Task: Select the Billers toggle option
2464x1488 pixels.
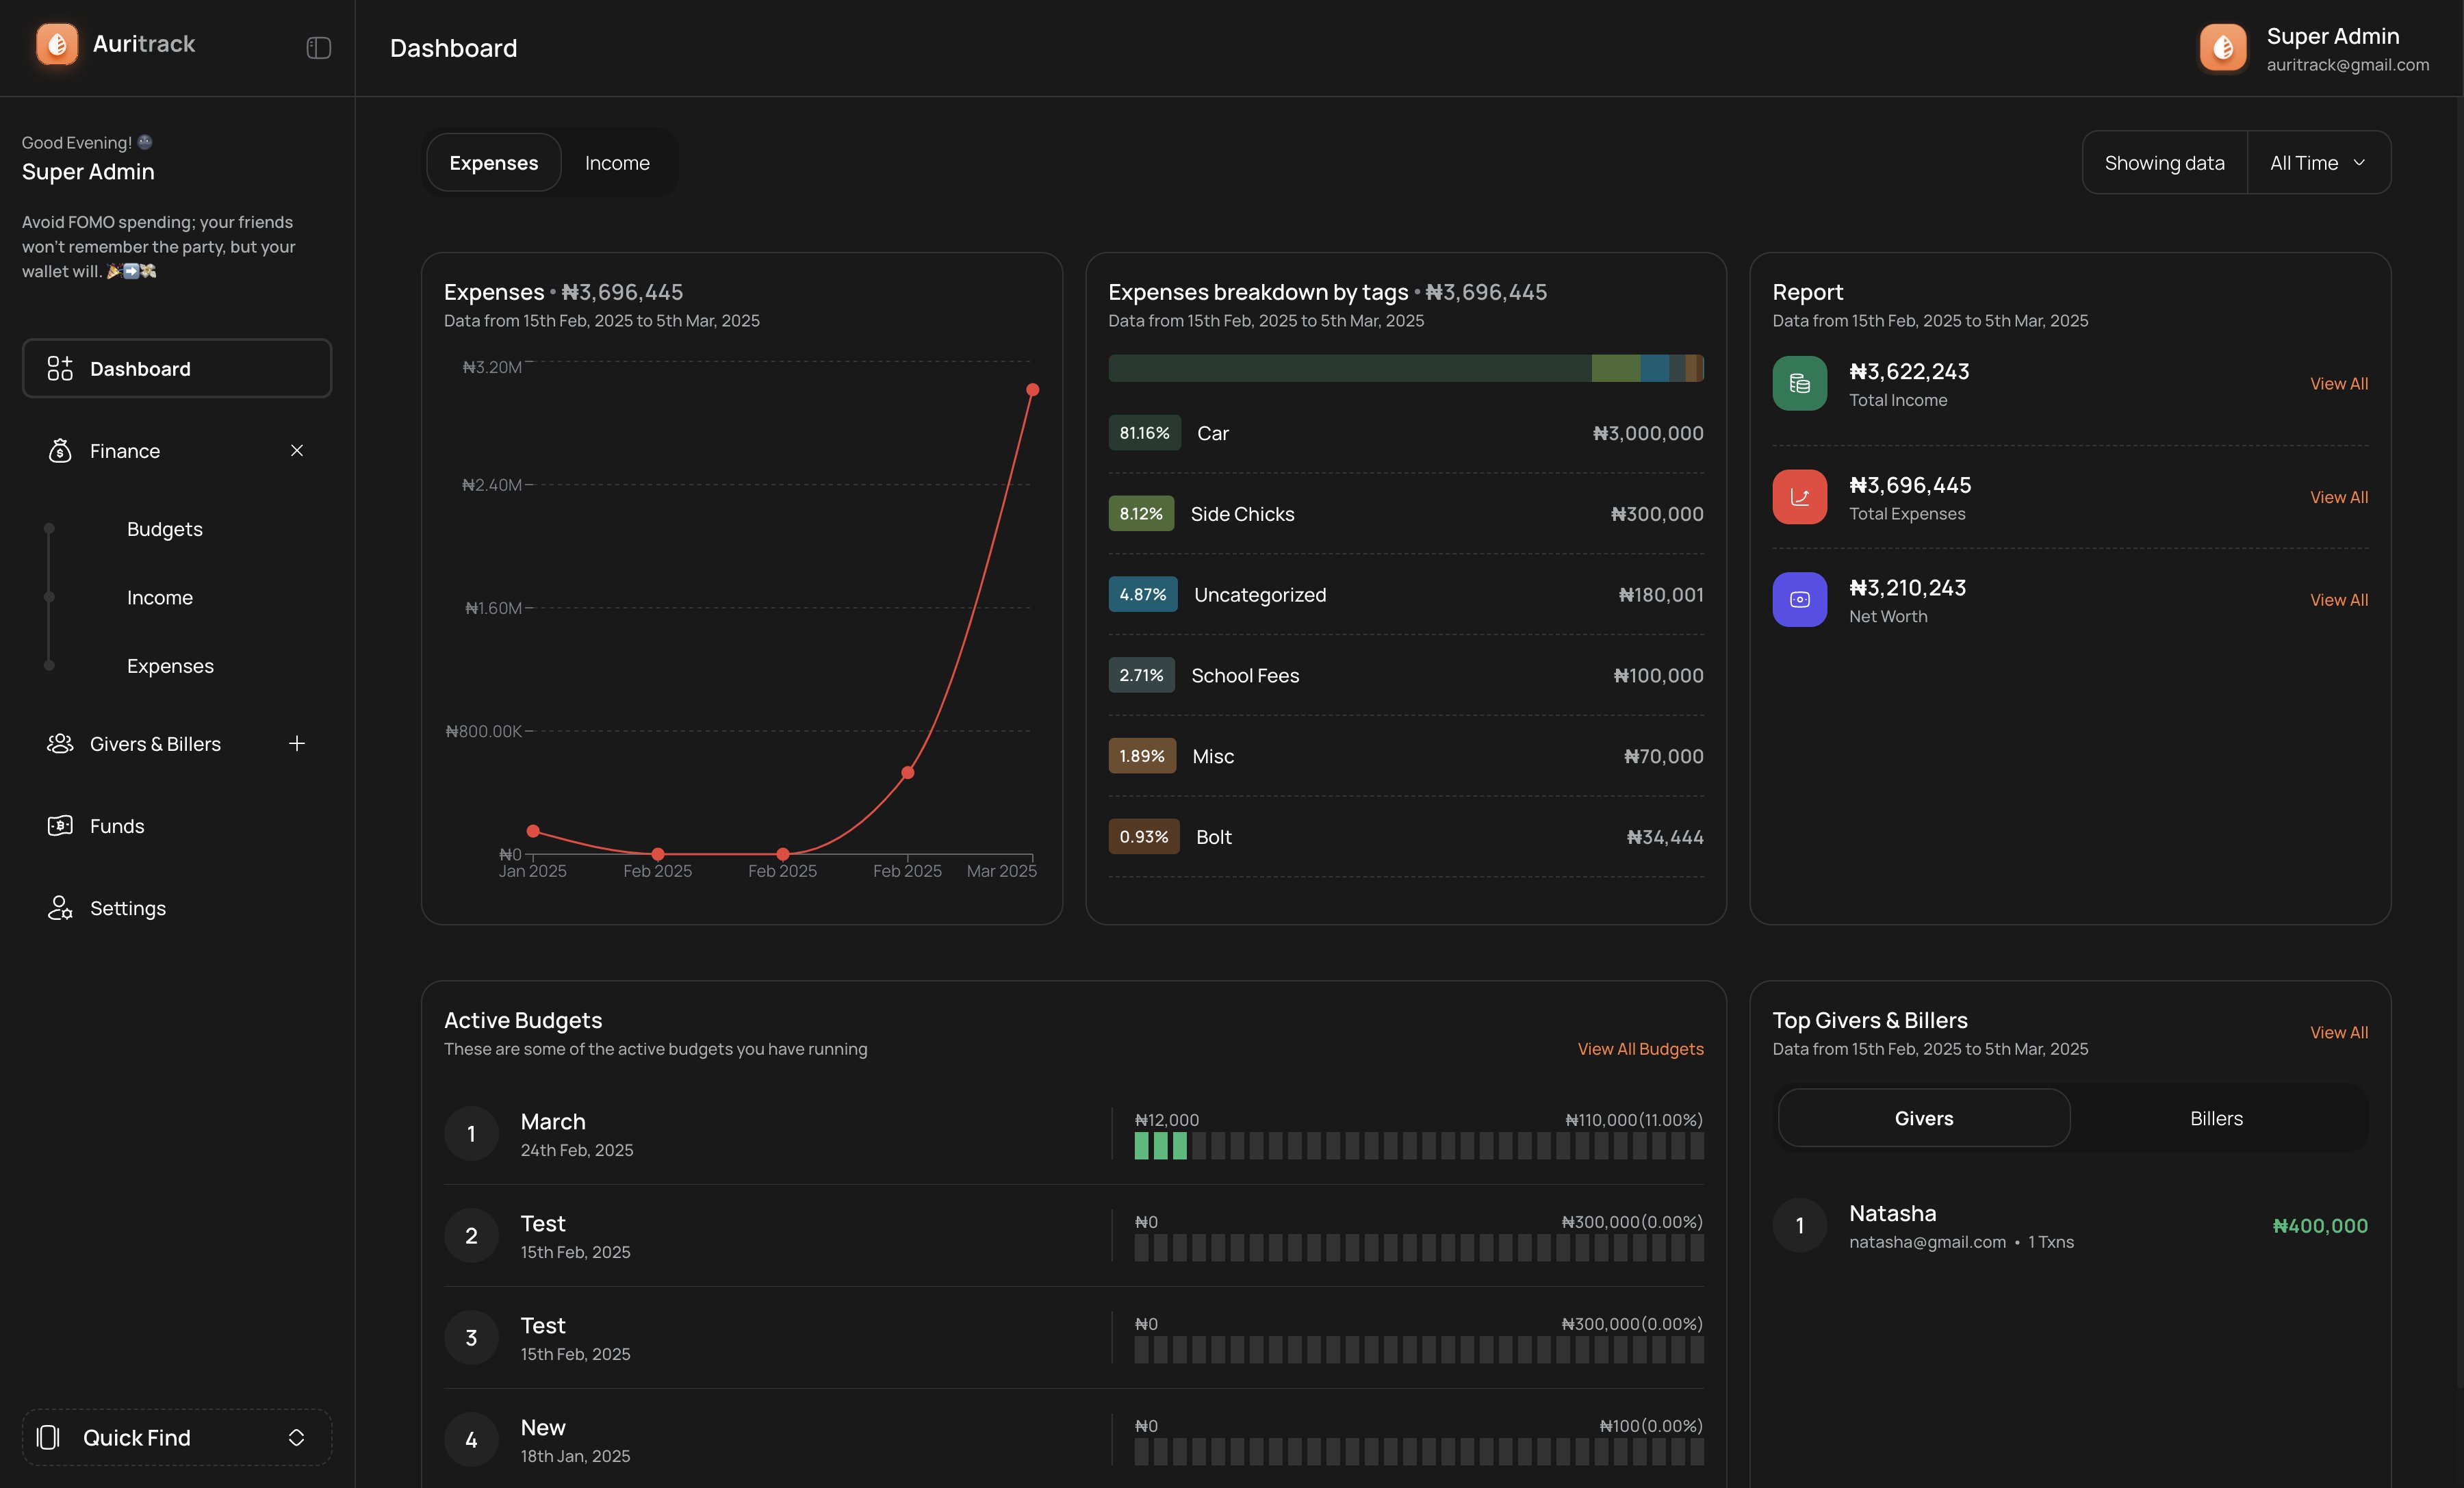Action: (x=2215, y=1118)
